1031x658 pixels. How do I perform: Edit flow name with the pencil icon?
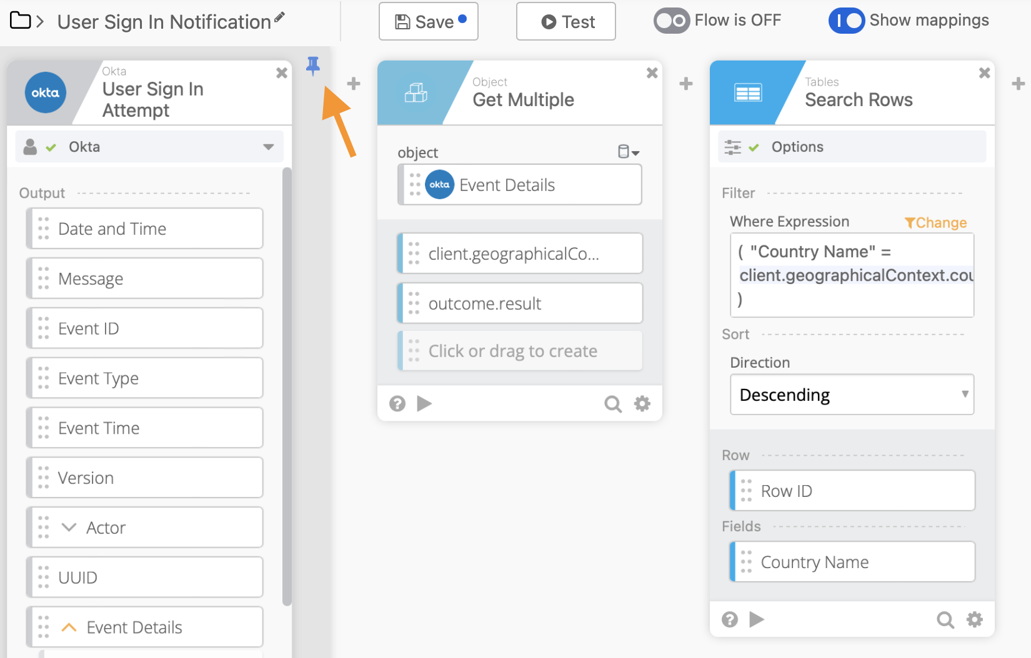(279, 17)
